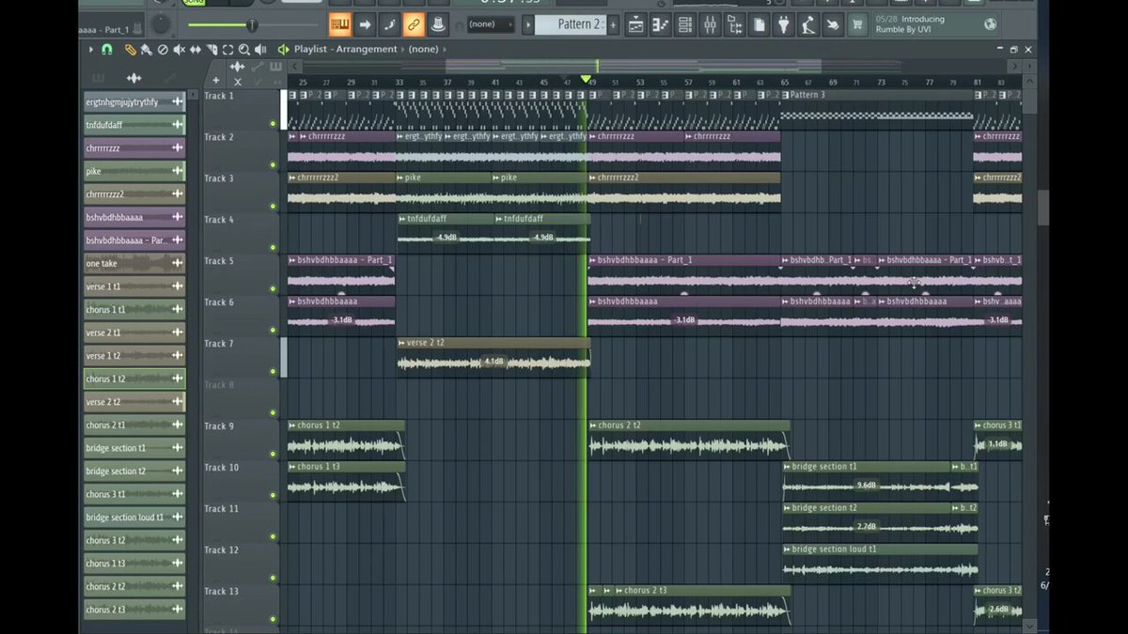Click the globe icon in news panel

pyautogui.click(x=990, y=24)
